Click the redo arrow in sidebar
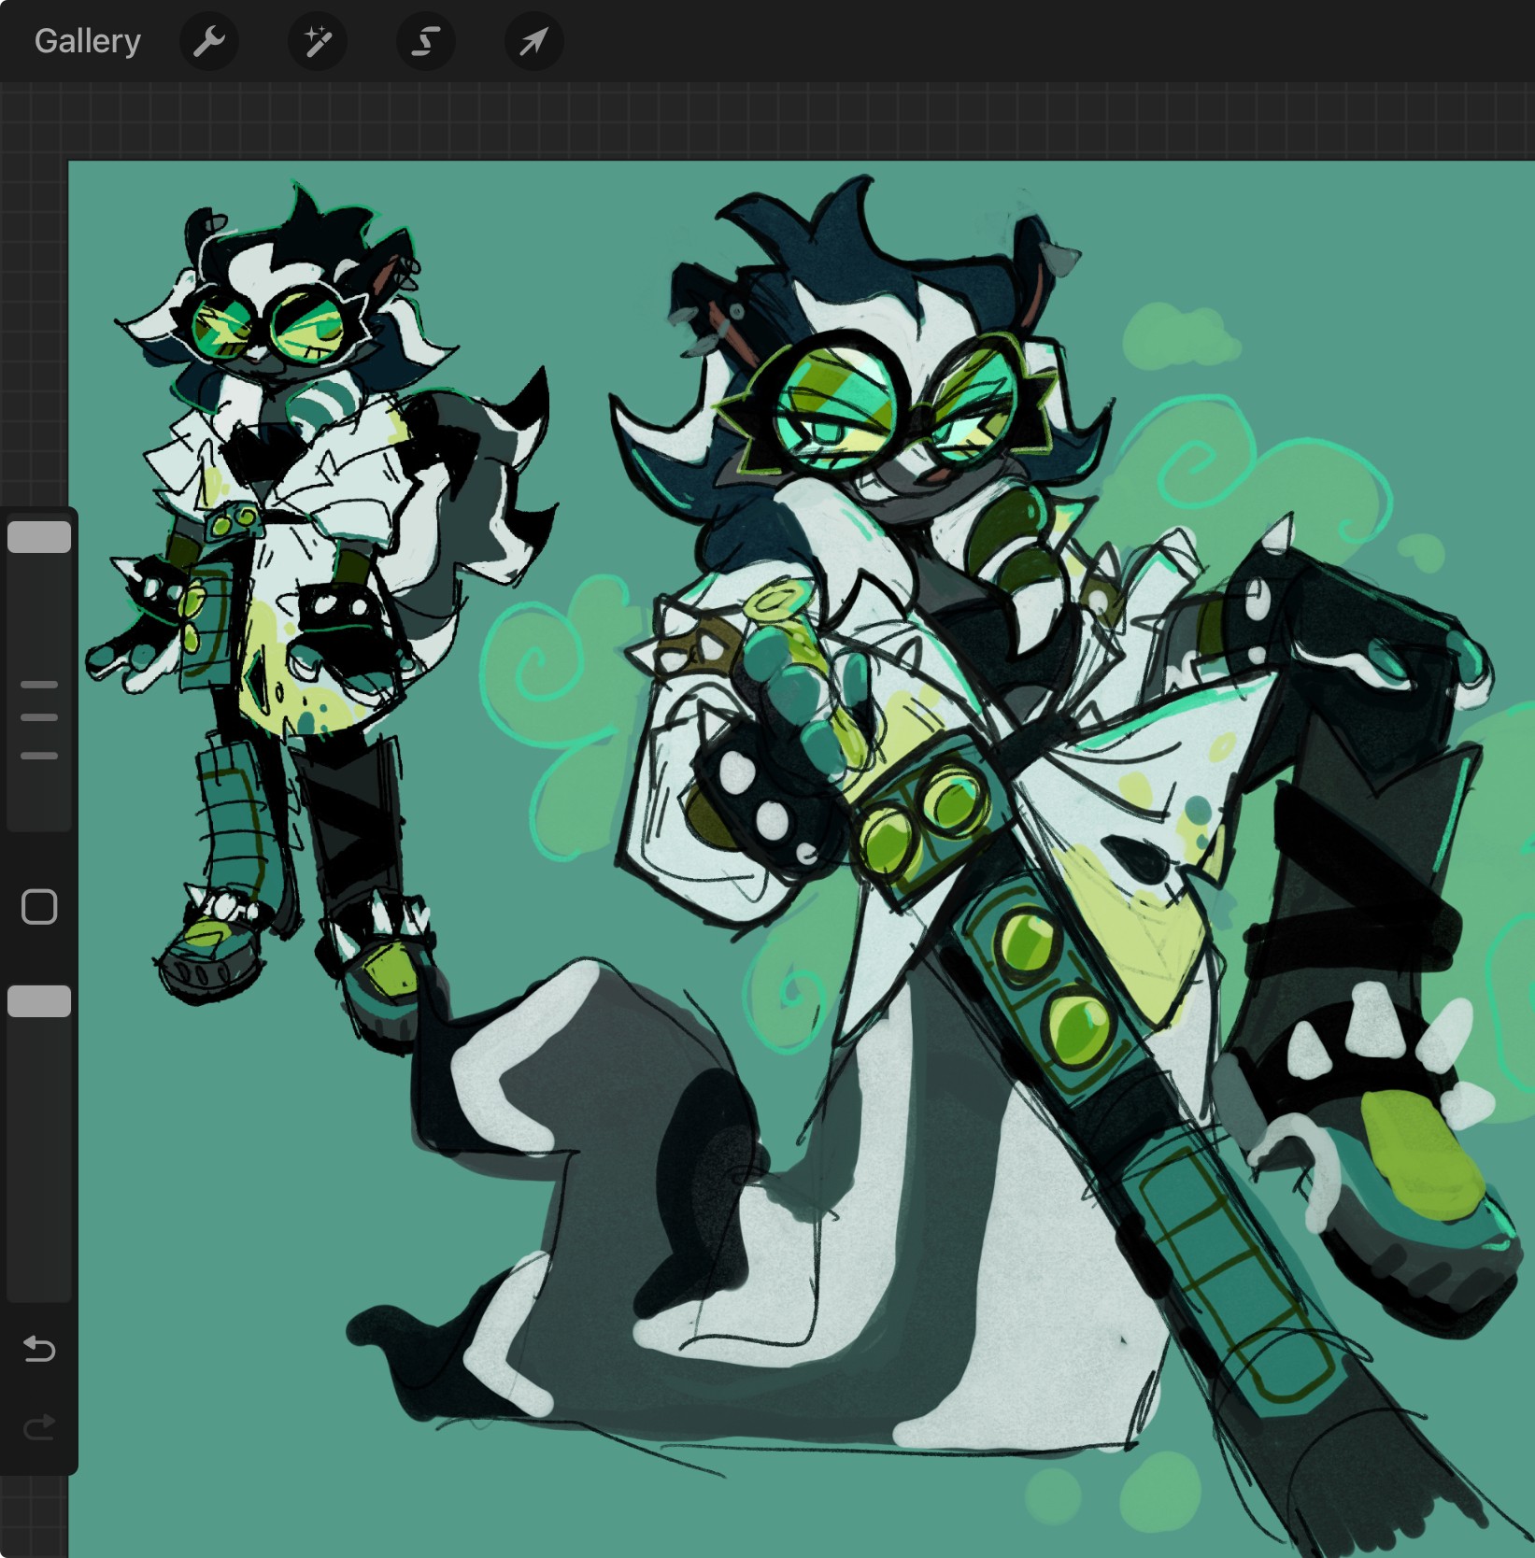 (x=39, y=1427)
